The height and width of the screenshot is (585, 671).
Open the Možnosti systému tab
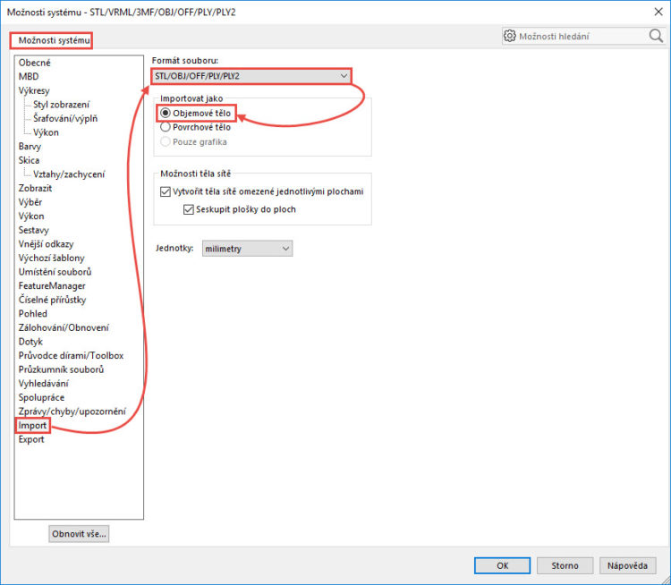pos(51,40)
